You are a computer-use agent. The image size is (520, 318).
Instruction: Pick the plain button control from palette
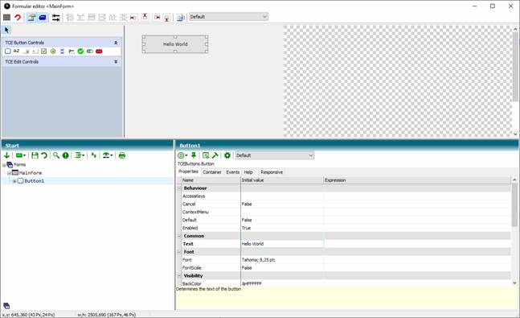7,52
